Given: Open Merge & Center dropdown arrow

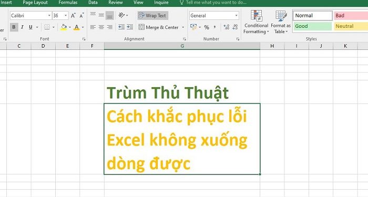Looking at the screenshot, I should tap(183, 27).
